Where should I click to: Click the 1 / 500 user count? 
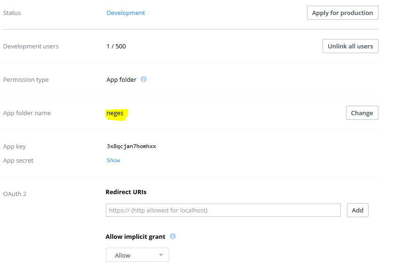pos(116,47)
